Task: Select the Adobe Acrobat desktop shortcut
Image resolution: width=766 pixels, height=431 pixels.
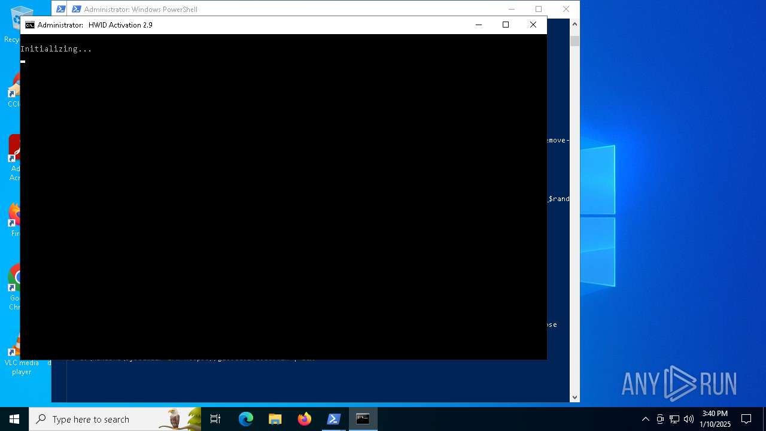Action: (x=14, y=157)
